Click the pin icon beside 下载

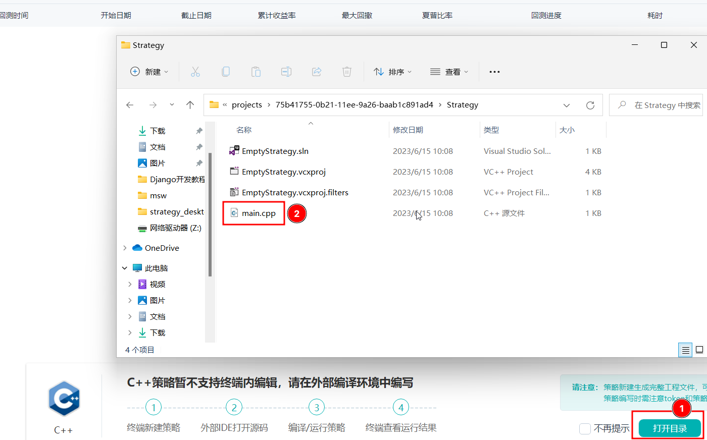coord(199,131)
